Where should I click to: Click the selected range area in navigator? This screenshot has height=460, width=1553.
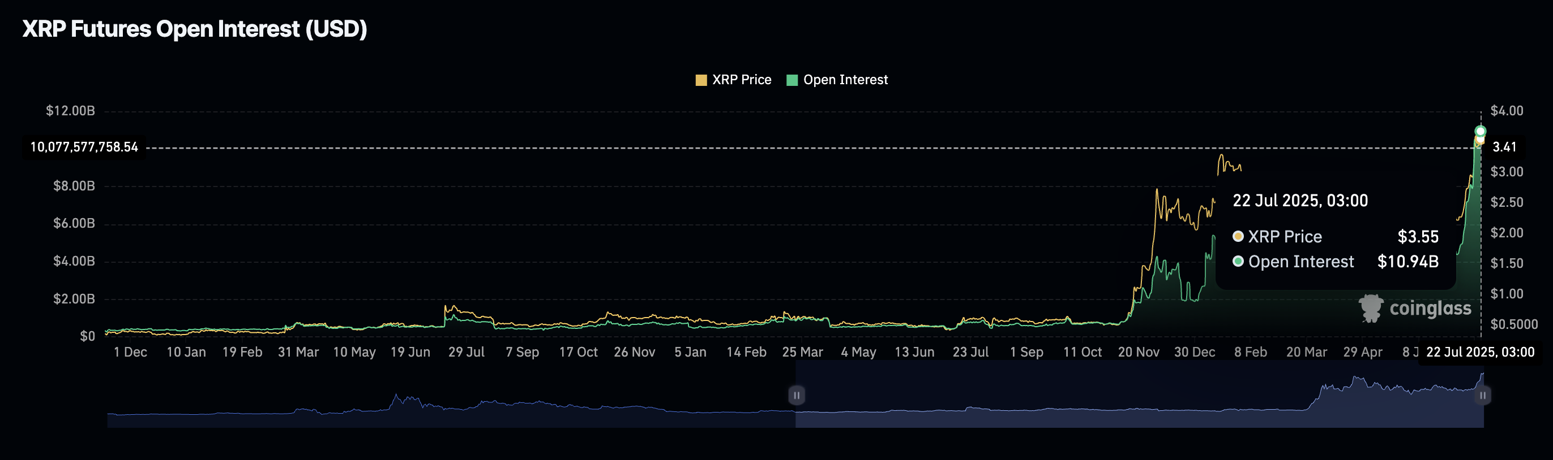point(1140,394)
